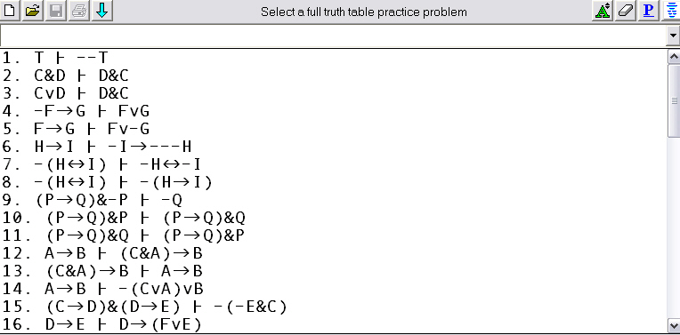Choose problem 7 with negated biconditional H↔I
680x335 pixels.
click(101, 164)
